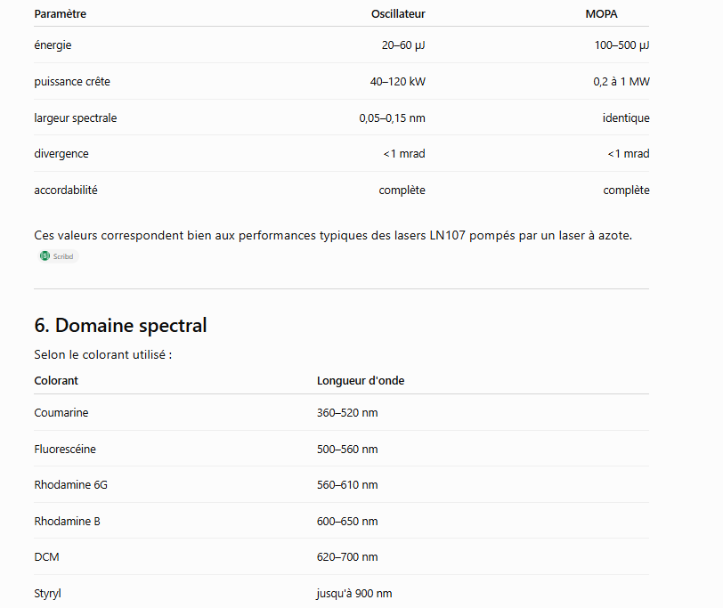Click the largeur spectrale parameter cell
Screen dimensions: 723x608
[x=76, y=118]
